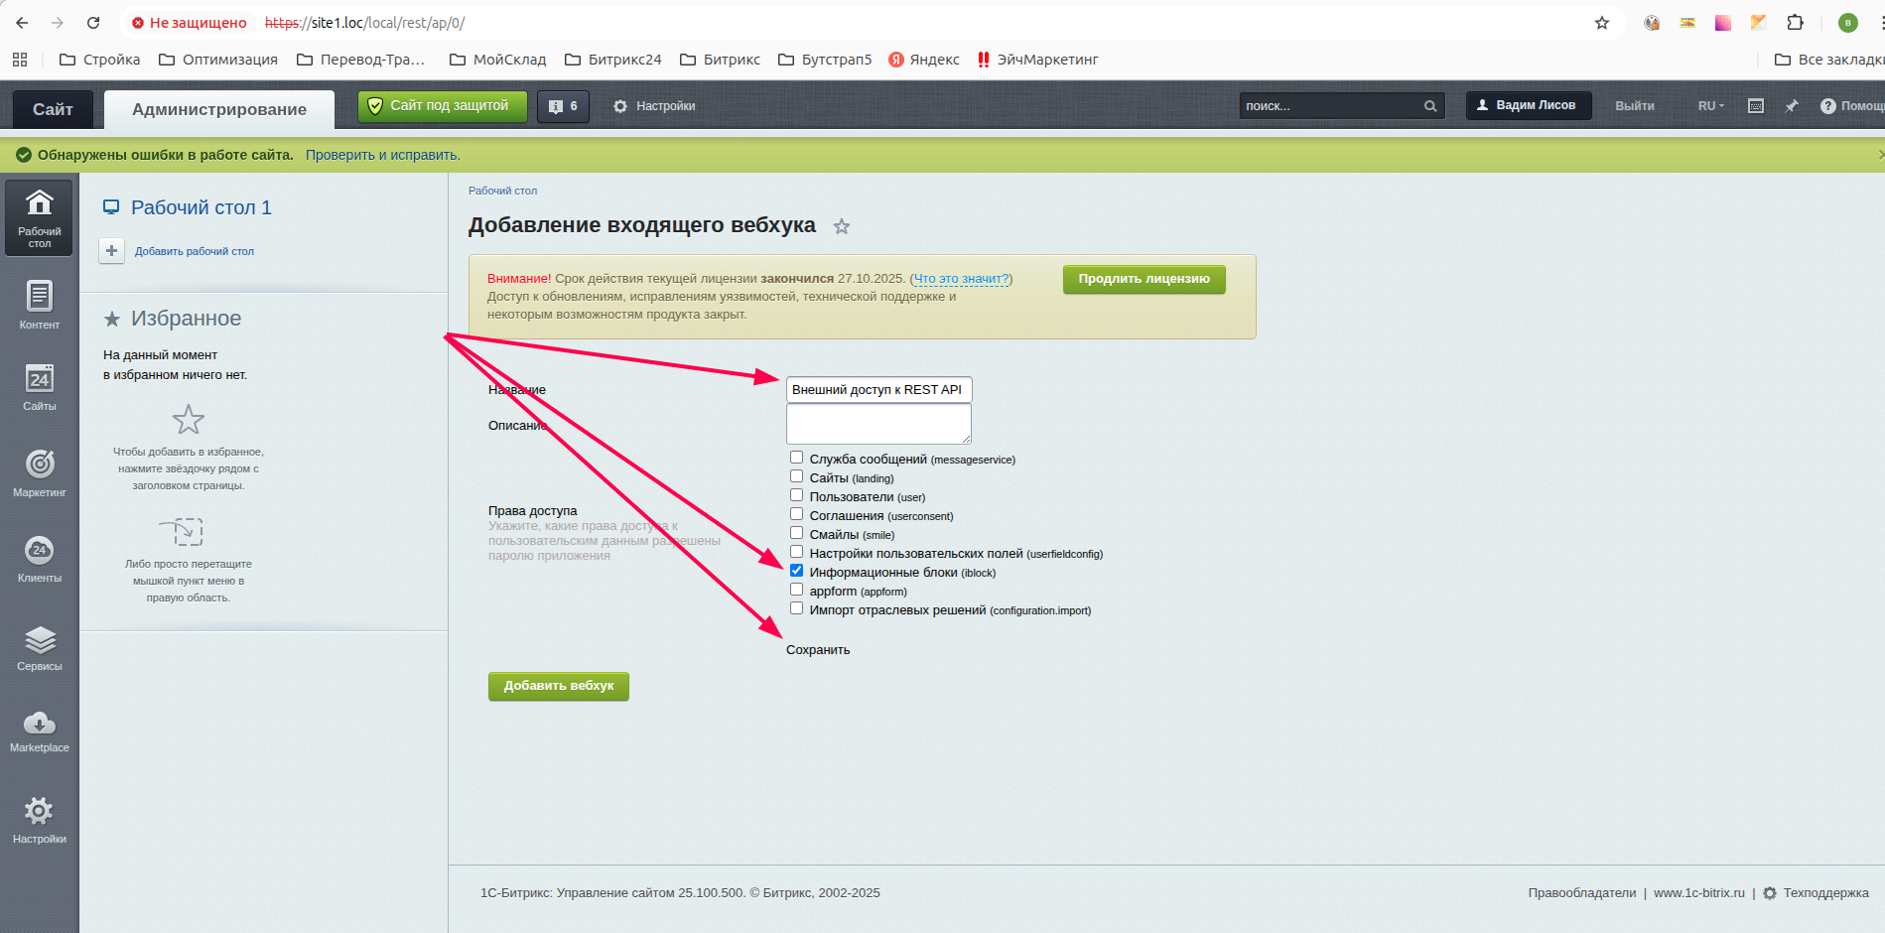Select the Администрирование tab
This screenshot has width=1885, height=933.
coord(219,109)
